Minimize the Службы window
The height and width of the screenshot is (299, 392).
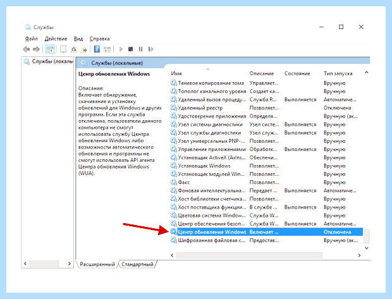[321, 27]
